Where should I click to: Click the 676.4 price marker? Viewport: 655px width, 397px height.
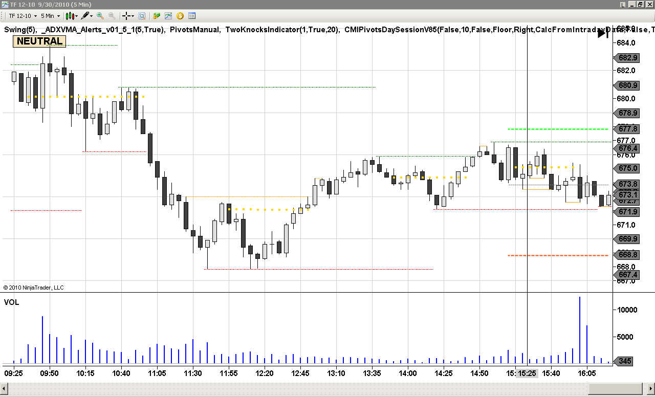pyautogui.click(x=627, y=148)
